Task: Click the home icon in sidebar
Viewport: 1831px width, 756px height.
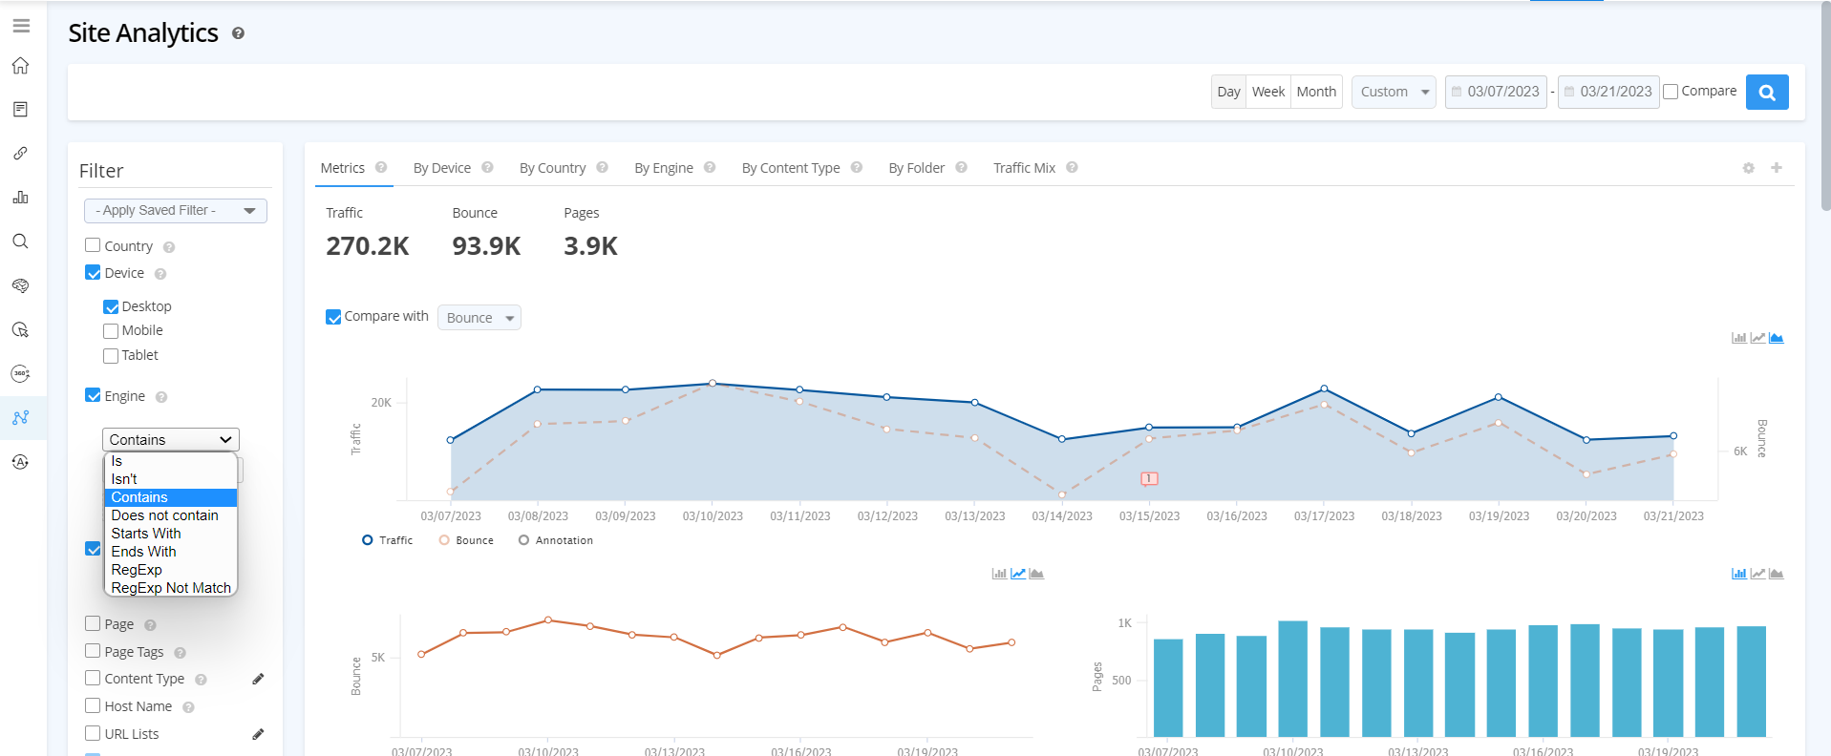Action: (x=21, y=66)
